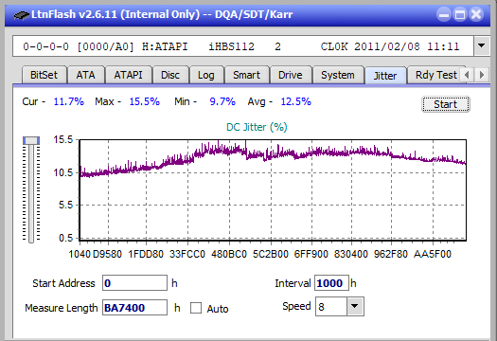The image size is (497, 341).
Task: Expand the Speed dropdown
Action: point(355,306)
